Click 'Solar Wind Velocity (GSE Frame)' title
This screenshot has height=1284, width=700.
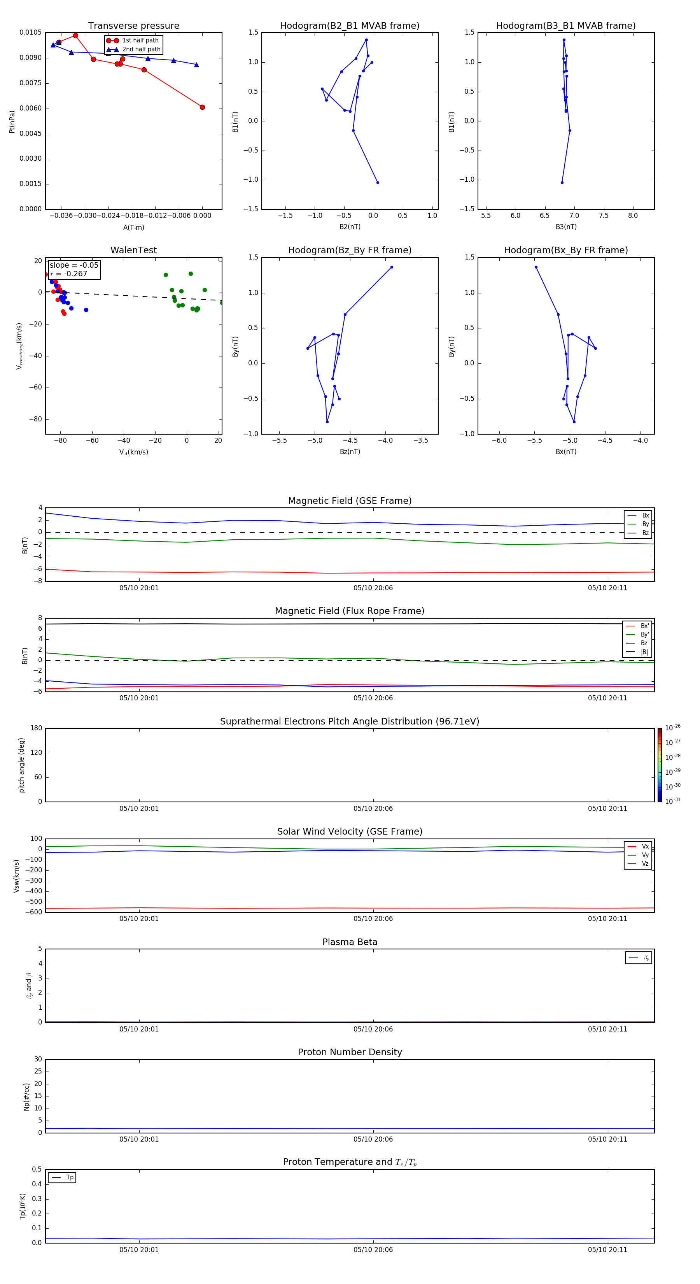pyautogui.click(x=350, y=831)
